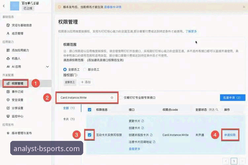Click the 分享设置 share icon
248x165 pixels.
click(8, 108)
